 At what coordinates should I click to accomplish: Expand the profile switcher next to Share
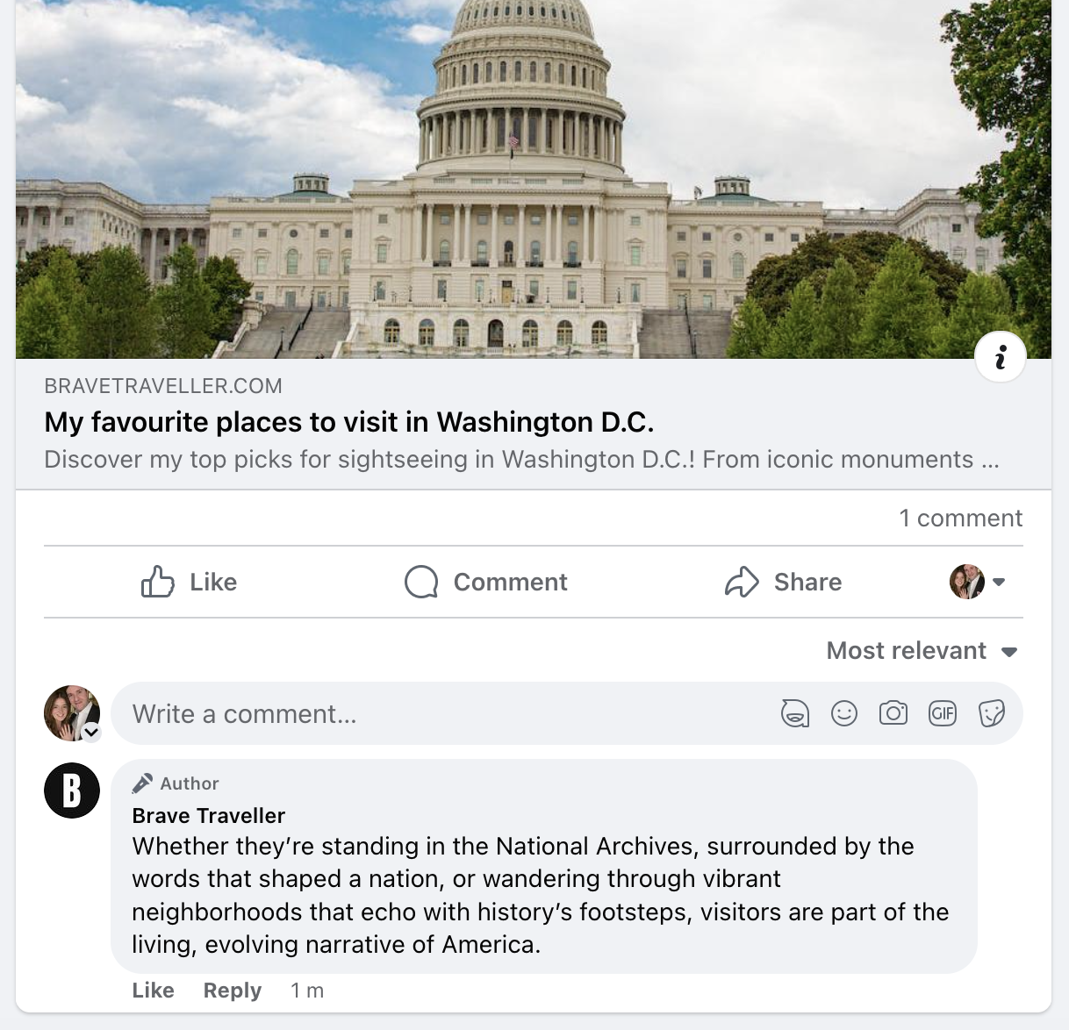[998, 582]
